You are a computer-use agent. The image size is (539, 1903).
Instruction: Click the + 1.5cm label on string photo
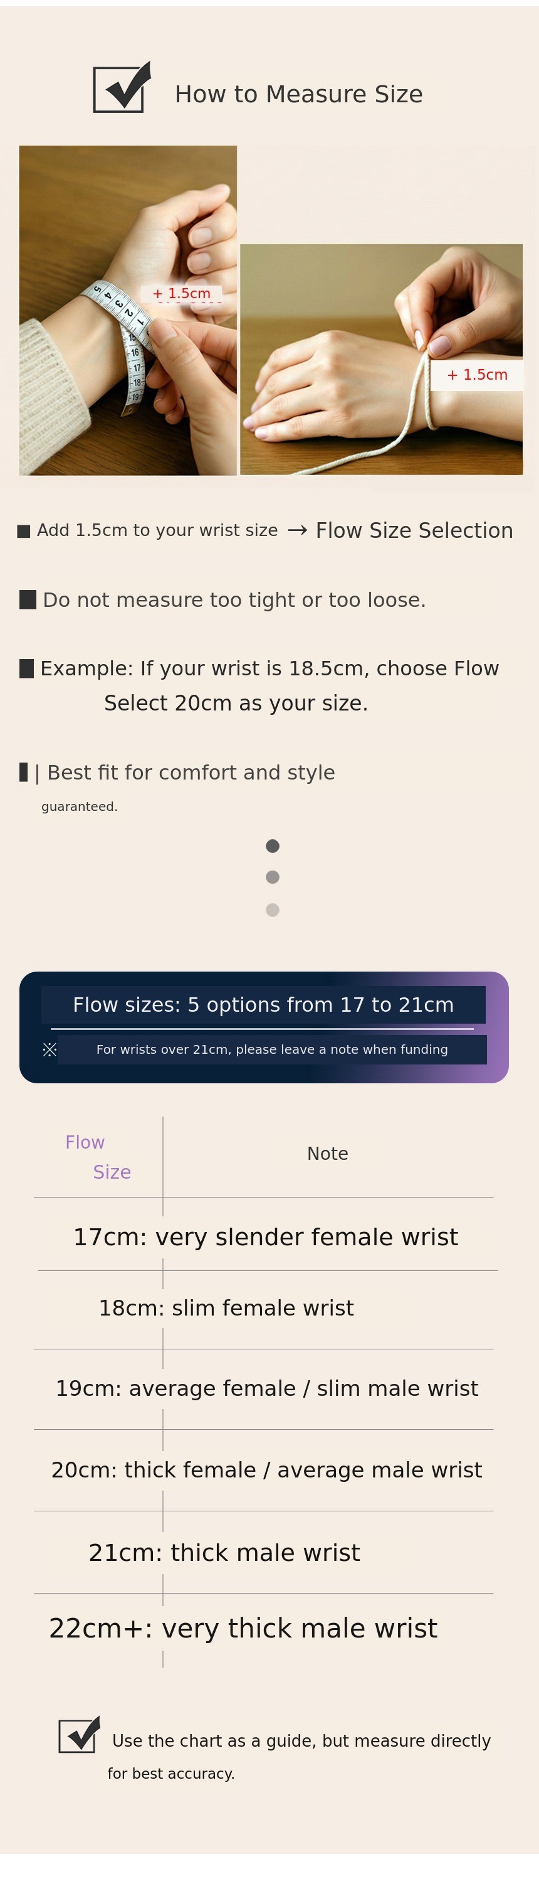pos(477,375)
